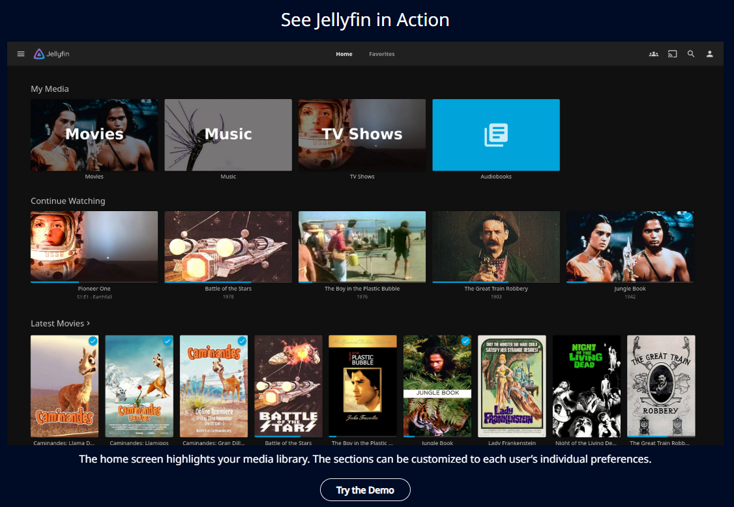Open the hamburger menu
Image resolution: width=734 pixels, height=507 pixels.
21,54
